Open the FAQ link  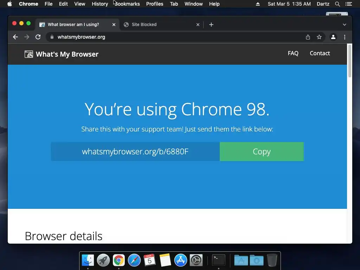click(x=293, y=53)
